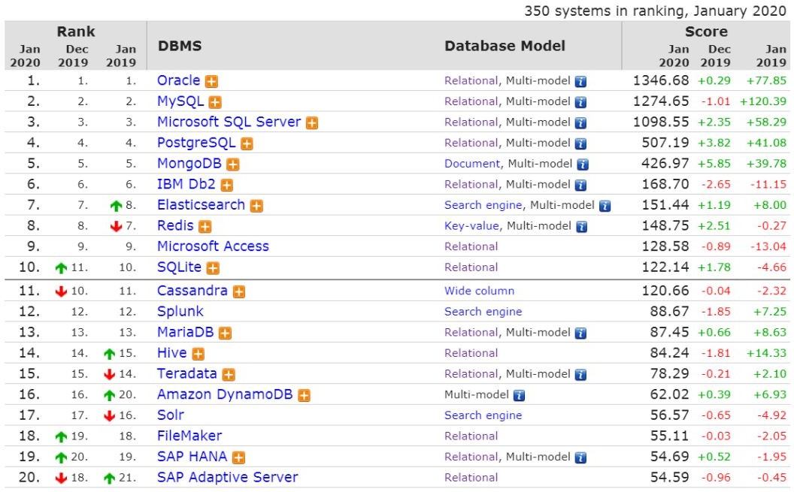Click the Teradata DBMS link
This screenshot has height=492, width=794.
click(186, 373)
